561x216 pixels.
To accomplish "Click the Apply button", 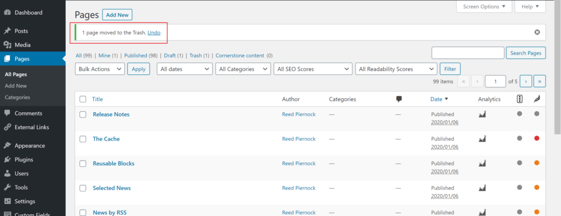I will [x=139, y=69].
